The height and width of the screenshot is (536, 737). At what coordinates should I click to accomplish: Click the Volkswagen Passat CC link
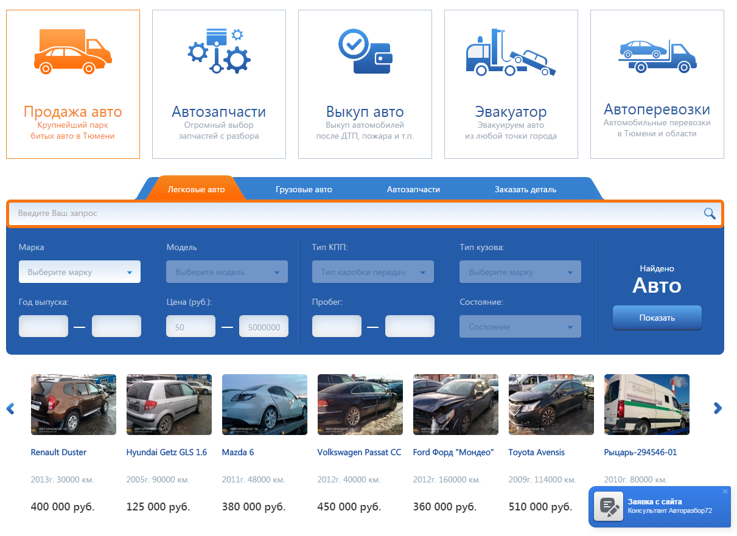tap(359, 452)
